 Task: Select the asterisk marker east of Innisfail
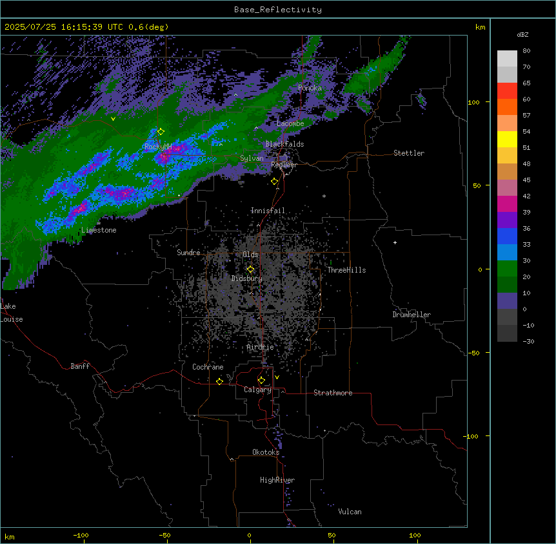click(x=324, y=196)
